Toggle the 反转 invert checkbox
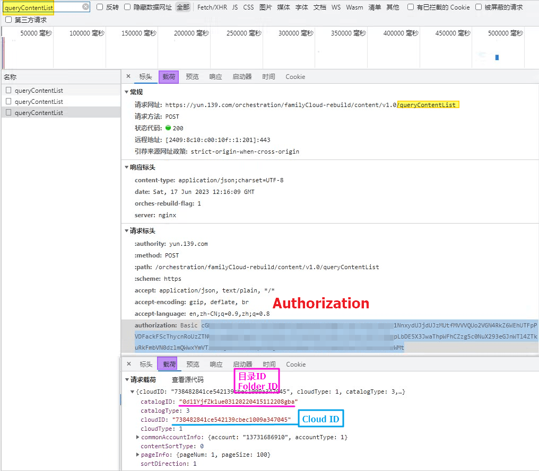539x471 pixels. click(100, 7)
